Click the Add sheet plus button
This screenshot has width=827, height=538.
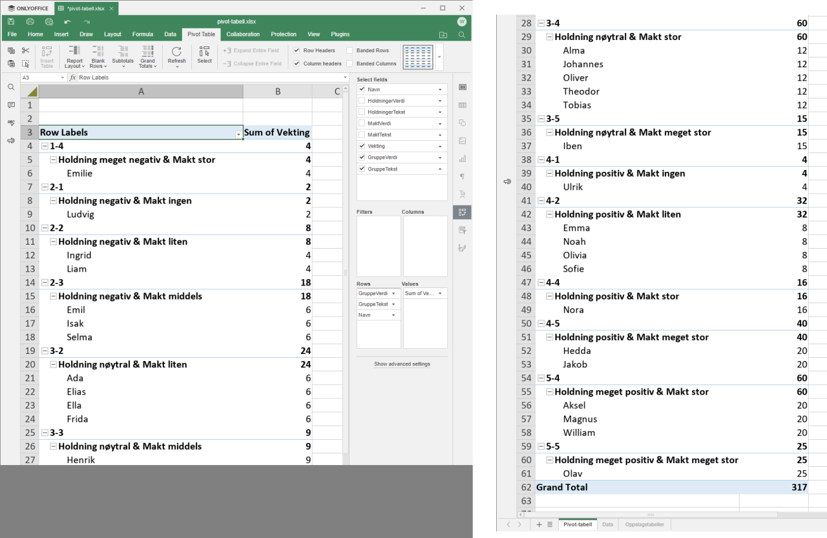pos(539,524)
